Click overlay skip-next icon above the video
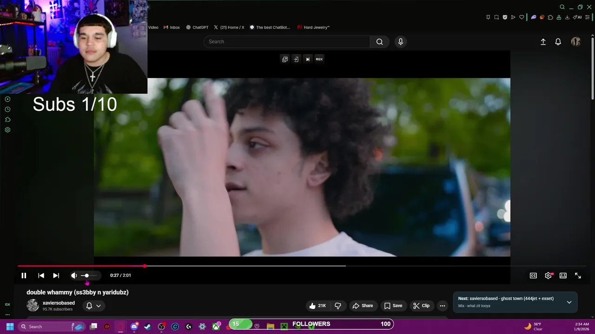Viewport: 595px width, 334px height. [x=308, y=59]
